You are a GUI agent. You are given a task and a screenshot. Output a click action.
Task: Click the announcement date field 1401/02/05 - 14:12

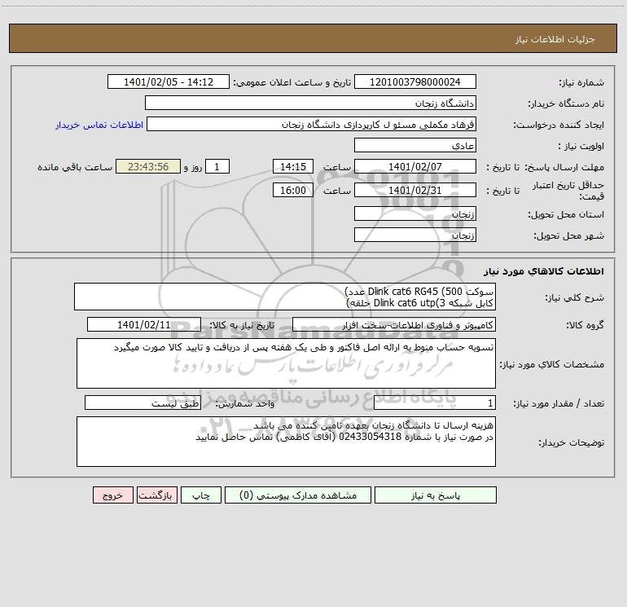point(169,81)
